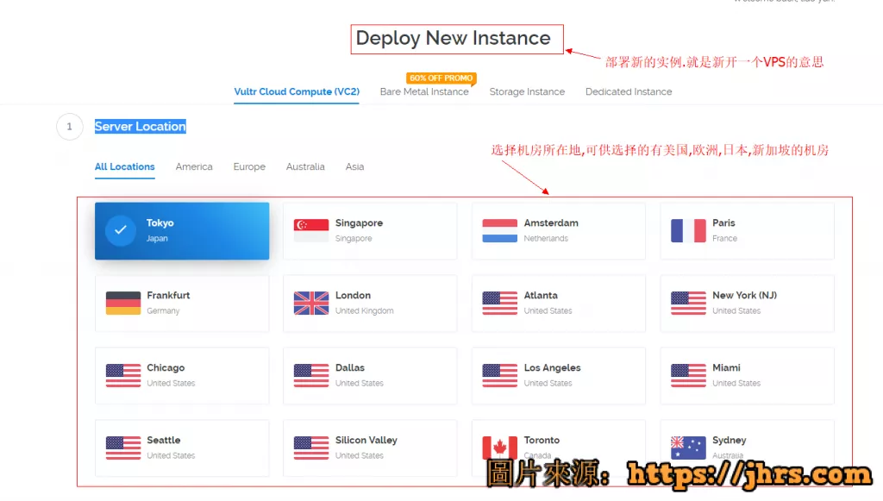The height and width of the screenshot is (501, 883).
Task: Click the US flag beside New York (NJ)
Action: [x=688, y=303]
